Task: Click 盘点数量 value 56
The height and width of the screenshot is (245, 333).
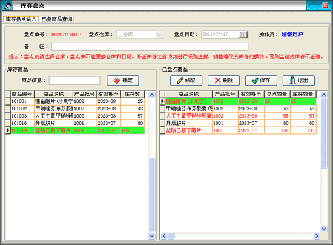Action: (x=286, y=116)
